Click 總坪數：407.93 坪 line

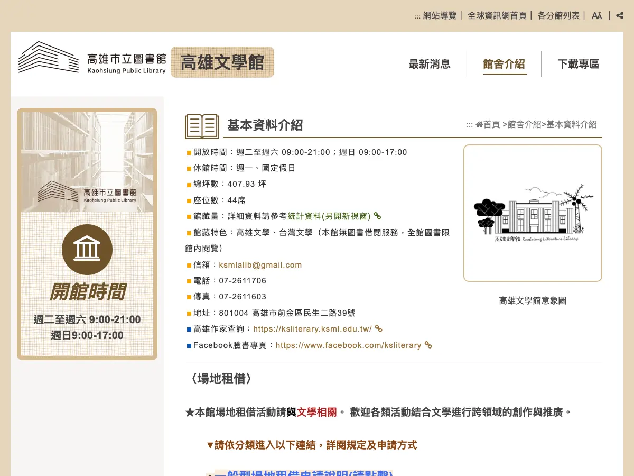tap(230, 184)
